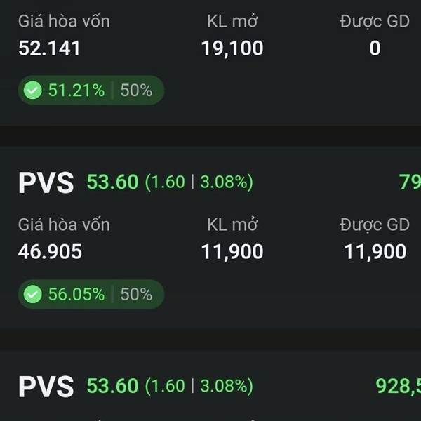Viewport: 421px width, 421px height.
Task: Tap the bottom PVS price 53.60
Action: tap(112, 386)
